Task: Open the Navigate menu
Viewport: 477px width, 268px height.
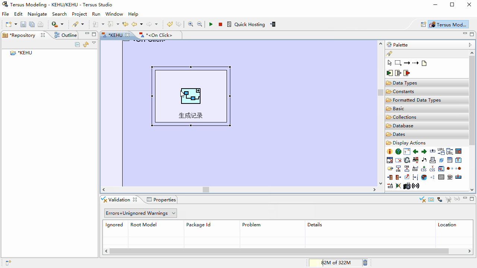Action: coord(37,14)
